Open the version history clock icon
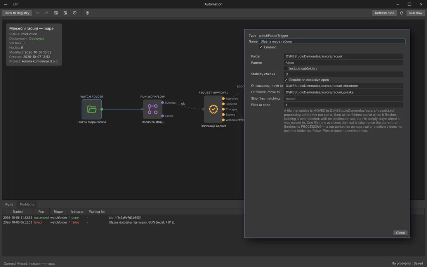Image resolution: width=427 pixels, height=267 pixels. click(x=75, y=13)
